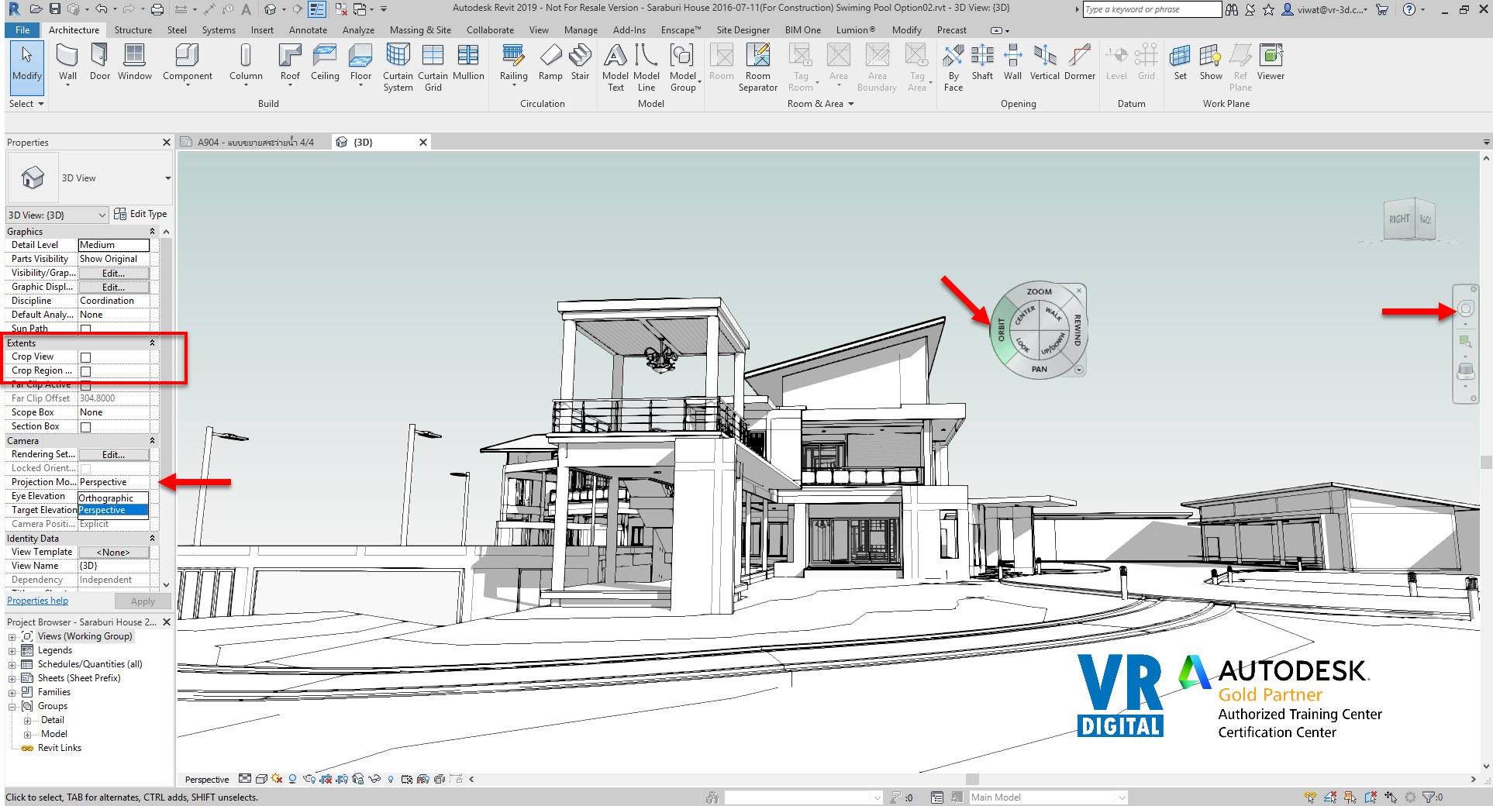The image size is (1493, 806).
Task: Click the Model Text tool
Action: coord(615,68)
